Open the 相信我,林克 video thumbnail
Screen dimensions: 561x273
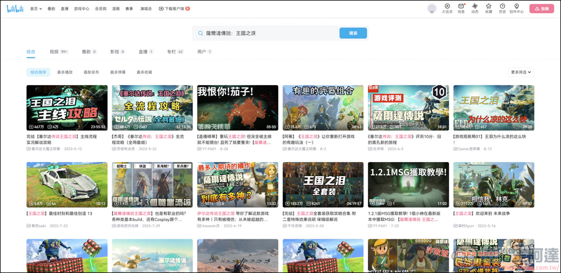(494, 185)
